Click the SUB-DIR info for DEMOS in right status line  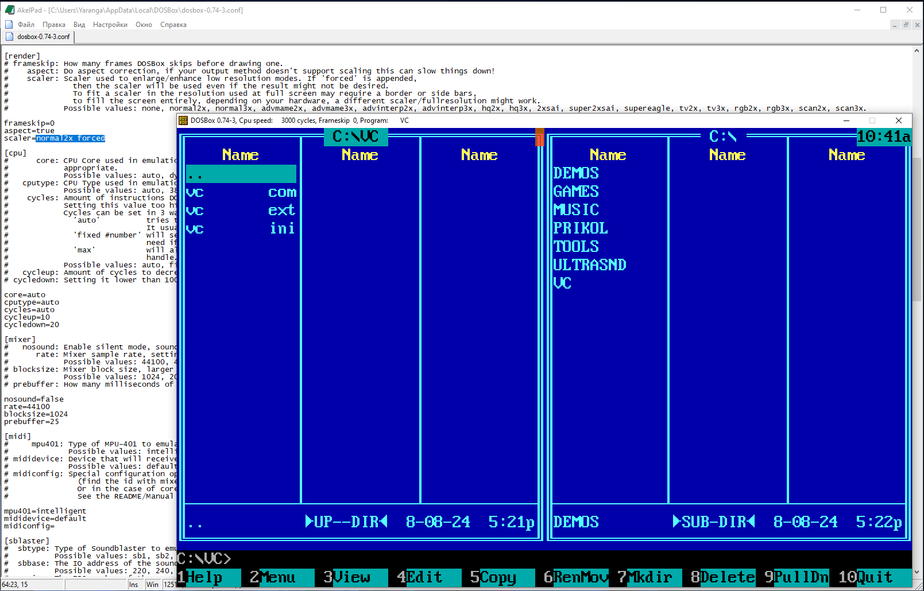pos(714,522)
